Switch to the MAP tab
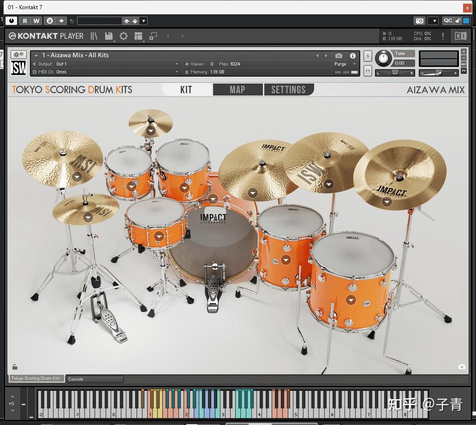The height and width of the screenshot is (425, 476). [x=238, y=89]
